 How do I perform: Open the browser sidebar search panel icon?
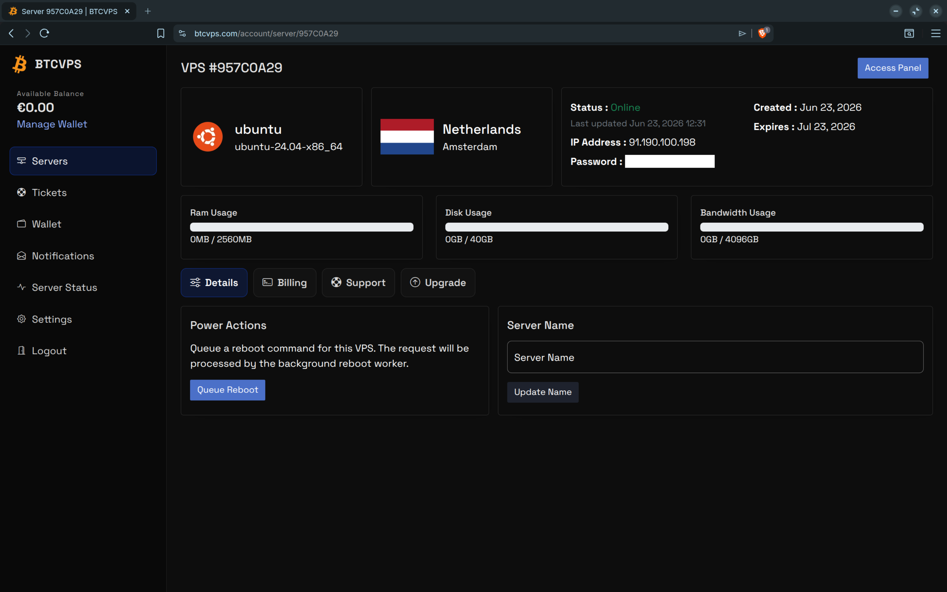[909, 33]
